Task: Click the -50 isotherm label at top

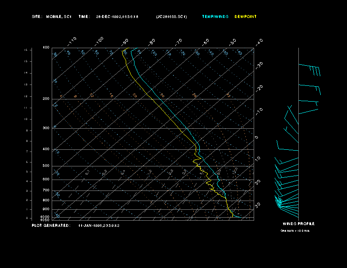Action: coord(232,42)
